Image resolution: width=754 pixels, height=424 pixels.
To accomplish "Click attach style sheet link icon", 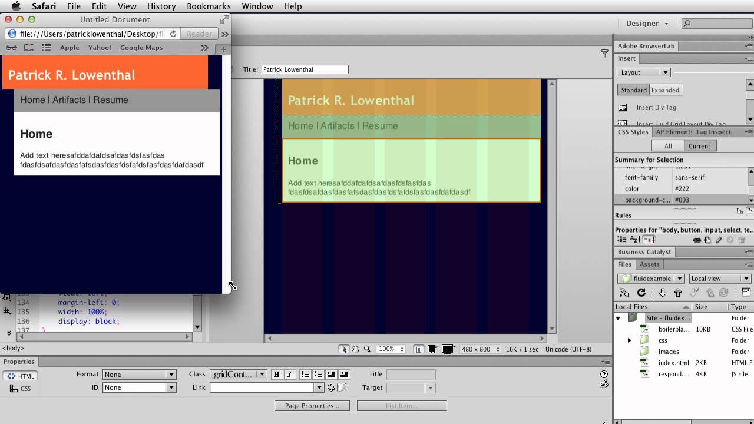I will (x=697, y=240).
